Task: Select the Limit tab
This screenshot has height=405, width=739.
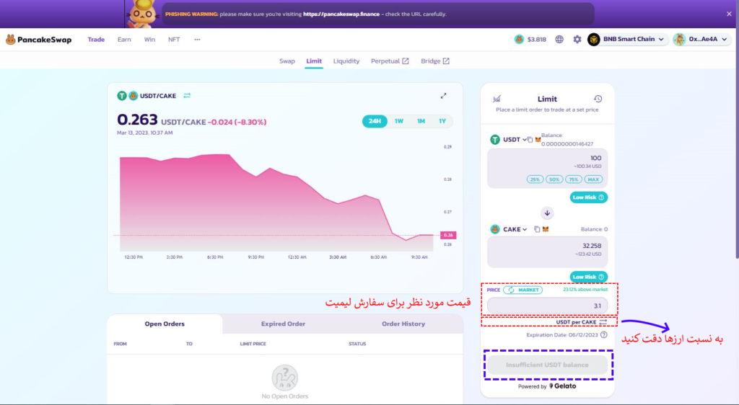Action: (314, 61)
